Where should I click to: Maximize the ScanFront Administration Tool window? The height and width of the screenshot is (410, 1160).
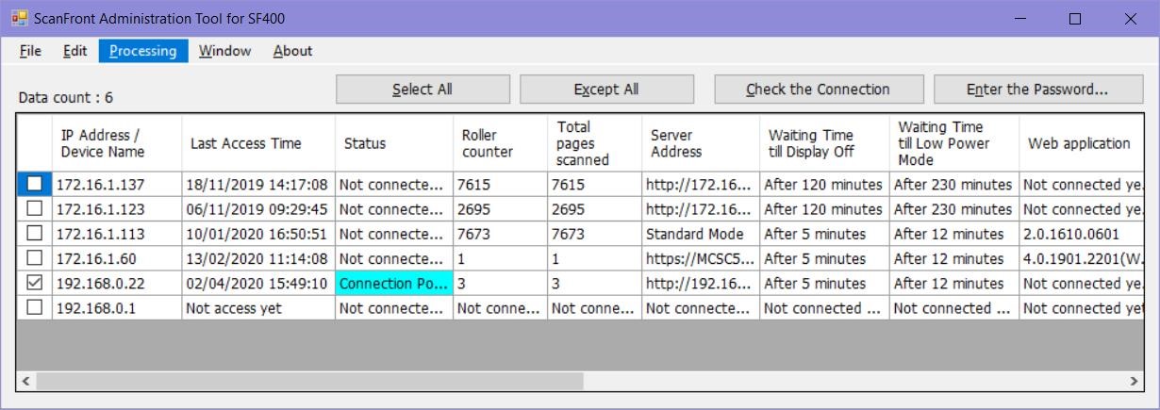point(1075,19)
